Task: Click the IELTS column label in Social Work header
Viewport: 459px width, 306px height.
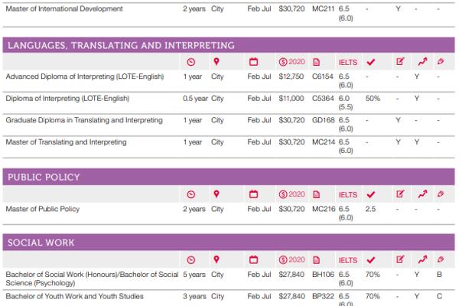Action: [347, 260]
